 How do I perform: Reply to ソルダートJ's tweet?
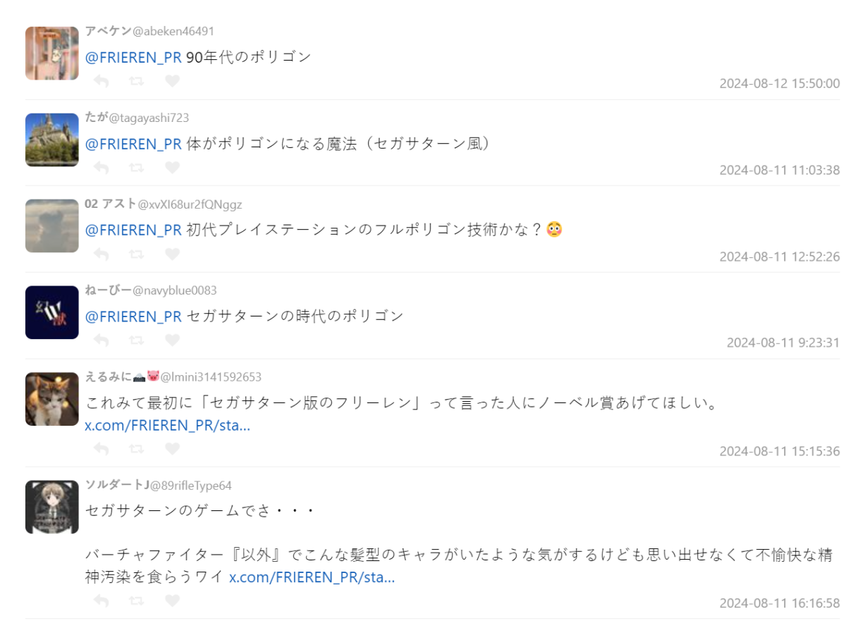[x=101, y=601]
